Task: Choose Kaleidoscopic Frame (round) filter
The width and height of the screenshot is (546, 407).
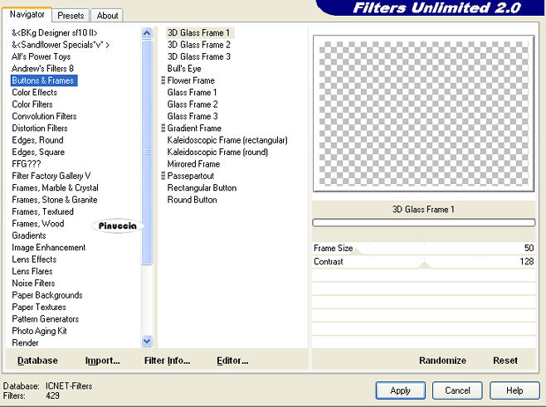Action: [217, 152]
